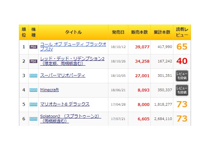Click reader review score 65
209x144 pixels.
(182, 47)
